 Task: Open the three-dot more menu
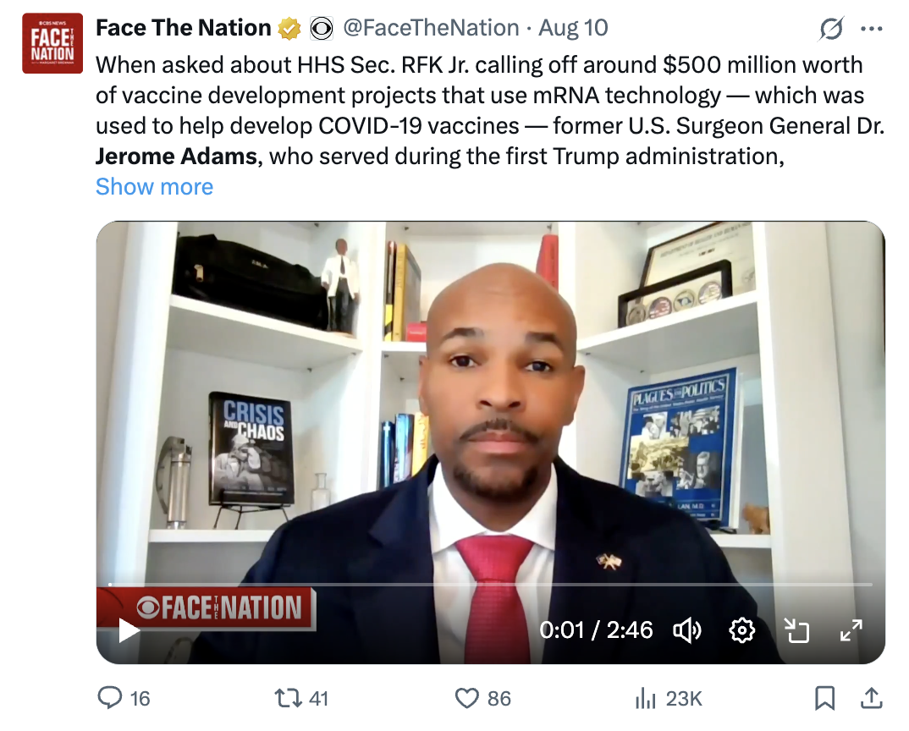(x=871, y=29)
